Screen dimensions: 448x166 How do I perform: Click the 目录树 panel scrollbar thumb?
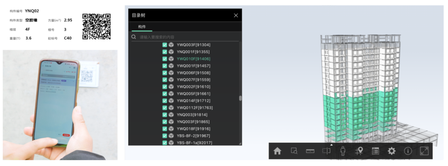(x=240, y=98)
